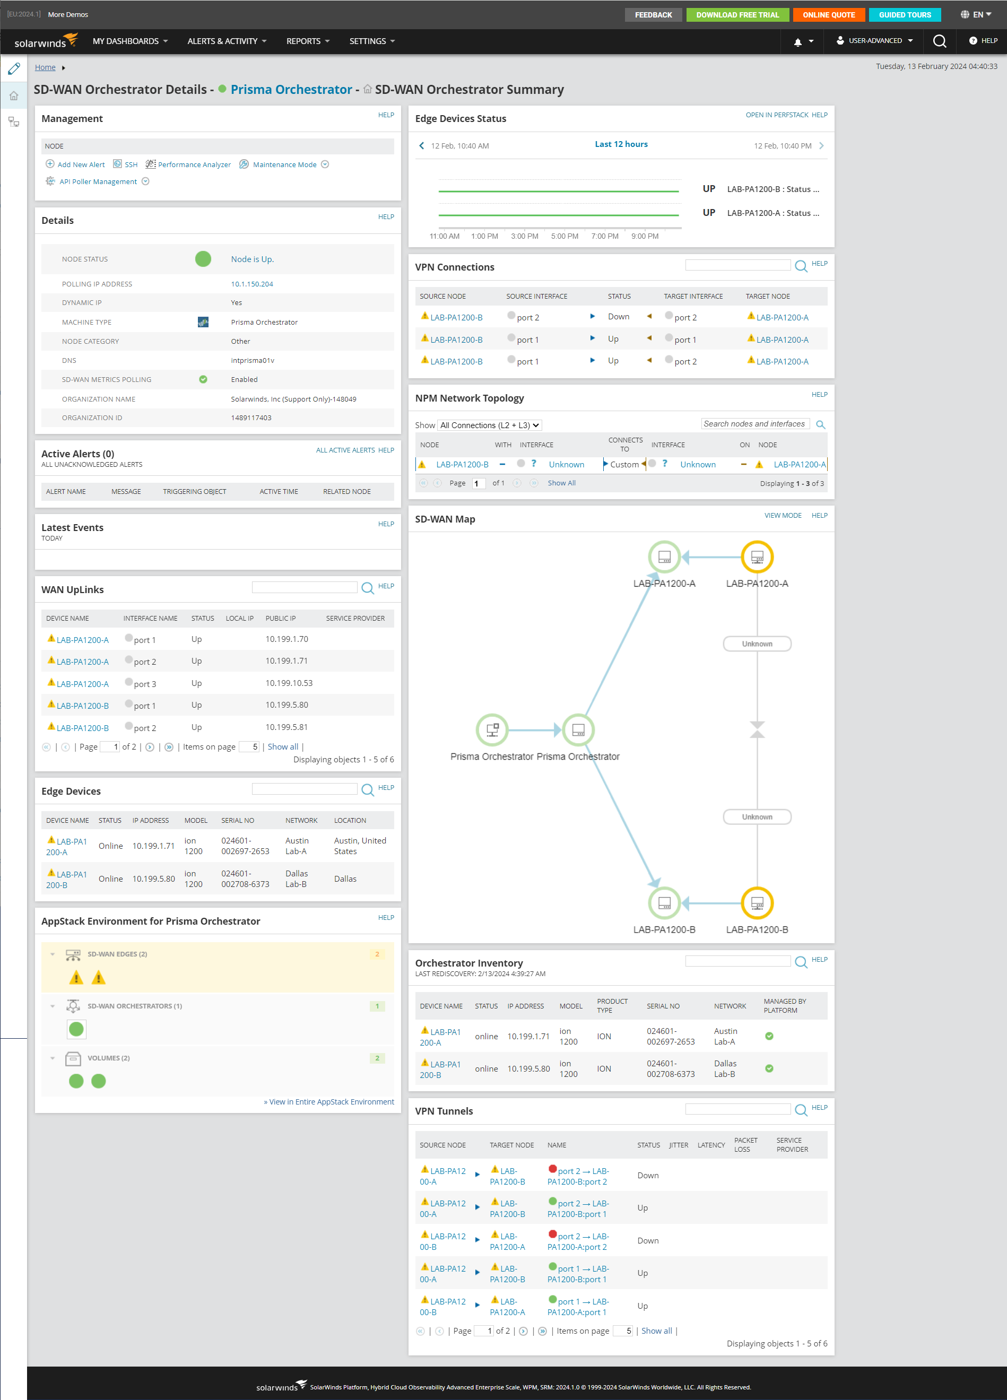This screenshot has width=1007, height=1400.
Task: Open the home icon in left sidebar
Action: point(14,95)
